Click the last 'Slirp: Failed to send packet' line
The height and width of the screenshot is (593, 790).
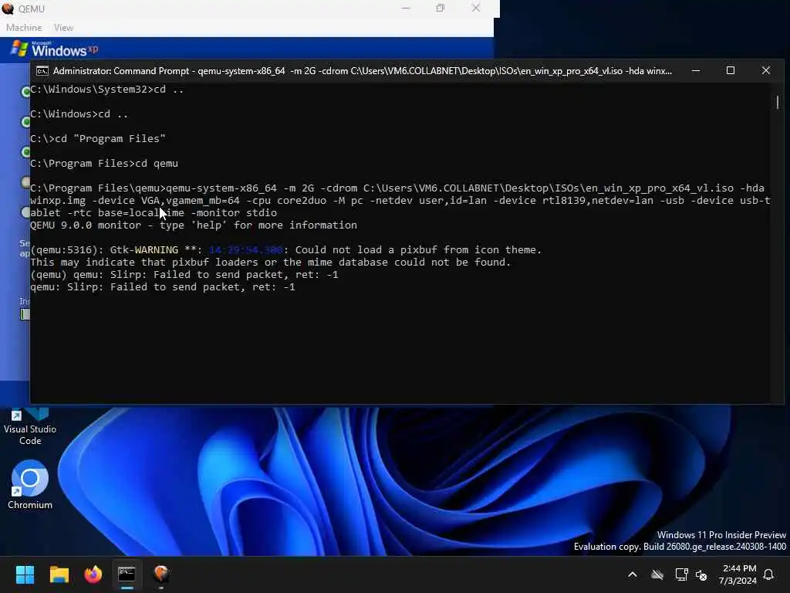[x=163, y=287]
